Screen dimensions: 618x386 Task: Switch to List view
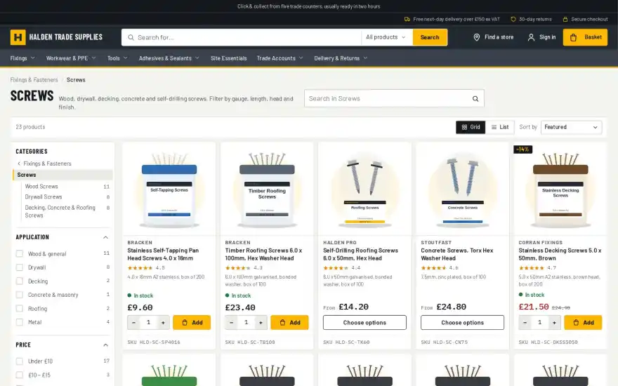(500, 127)
